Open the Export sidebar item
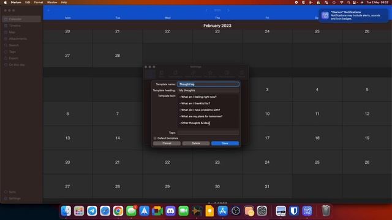 pos(21,58)
